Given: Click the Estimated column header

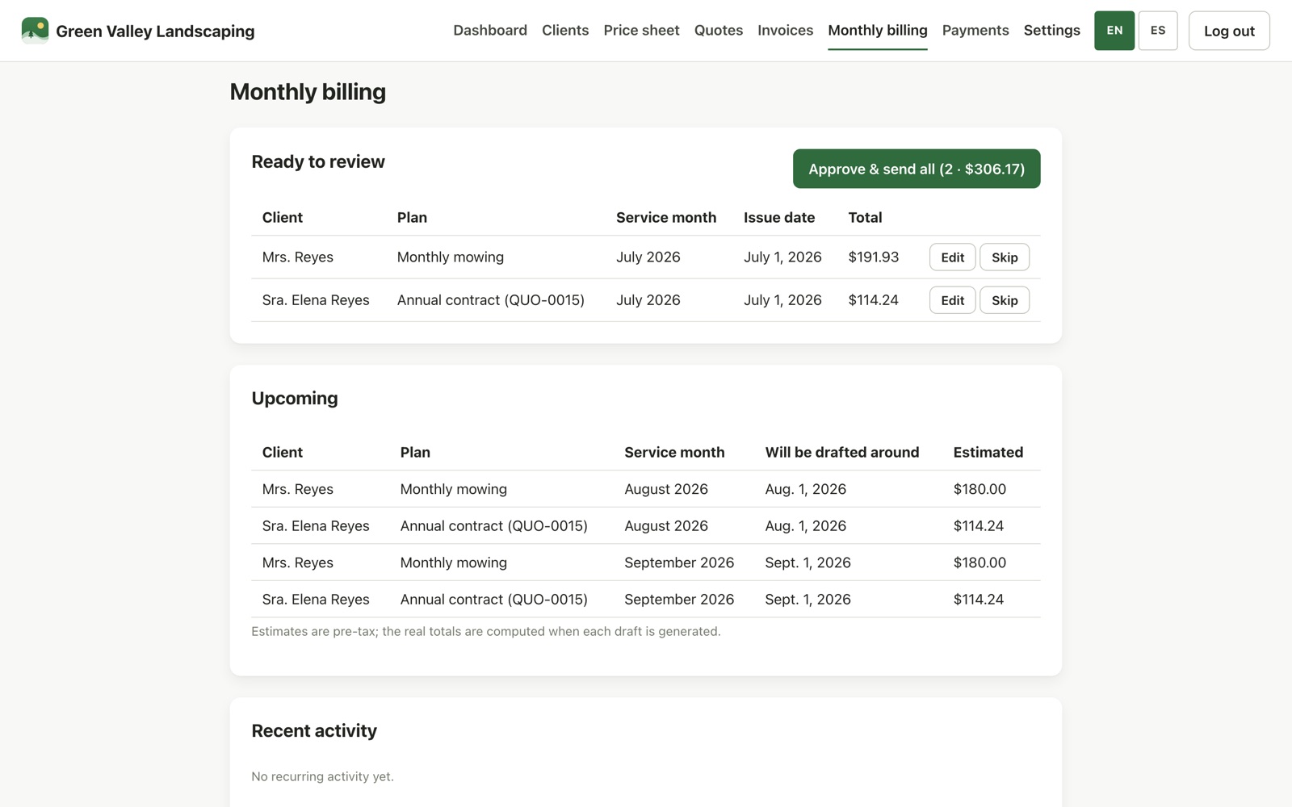Looking at the screenshot, I should tap(988, 452).
